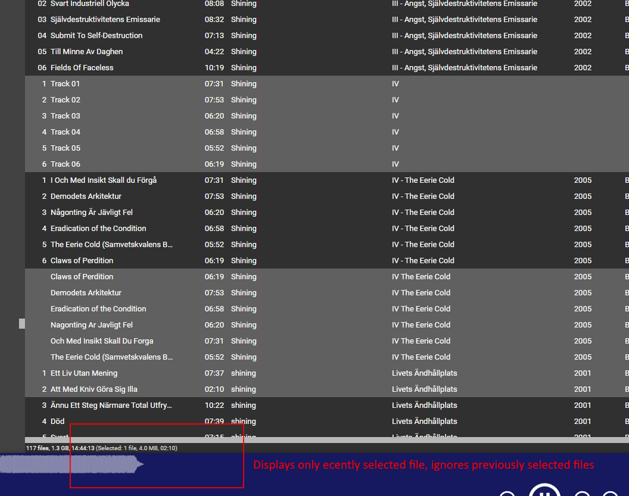Click album IV - The Eerie Cold for Demodets Arkitektur
The height and width of the screenshot is (496, 629).
coord(423,197)
